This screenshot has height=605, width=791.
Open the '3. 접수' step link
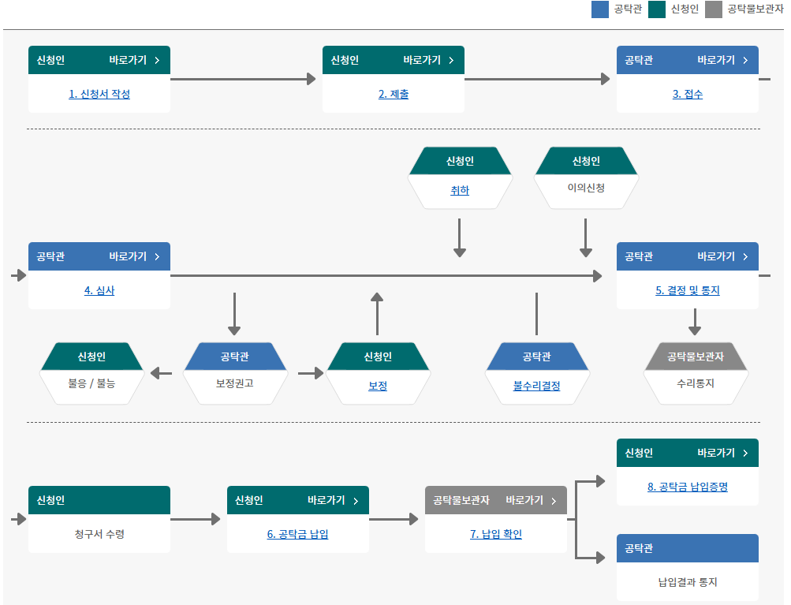[688, 94]
